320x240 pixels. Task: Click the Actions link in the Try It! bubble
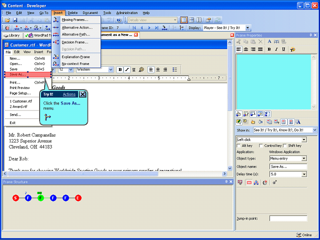click(69, 94)
